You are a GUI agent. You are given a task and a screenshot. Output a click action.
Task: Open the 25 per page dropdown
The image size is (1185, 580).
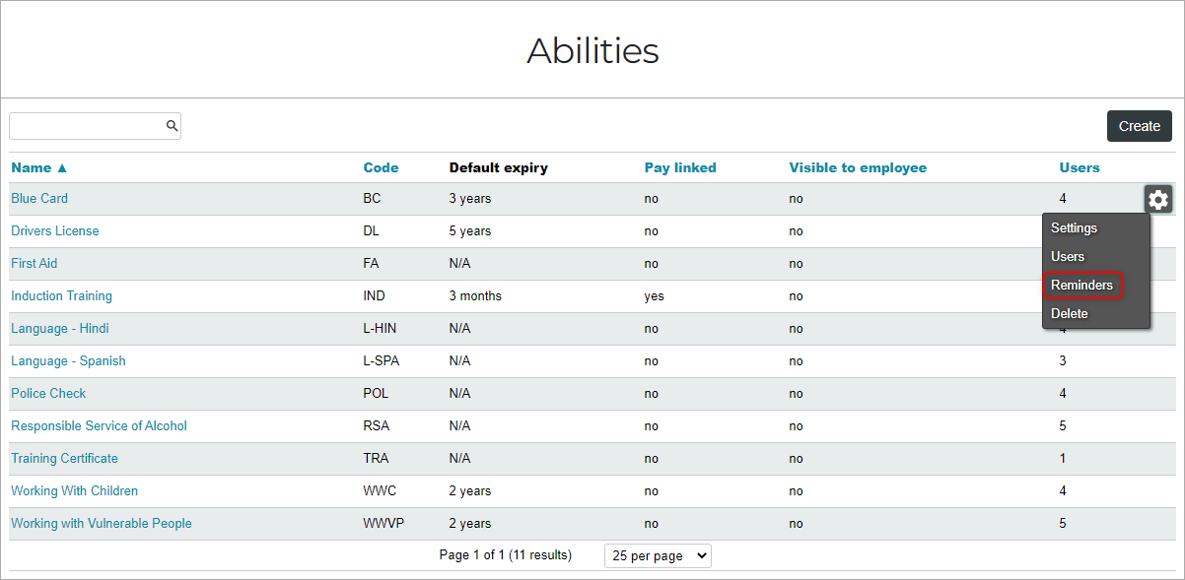[658, 555]
